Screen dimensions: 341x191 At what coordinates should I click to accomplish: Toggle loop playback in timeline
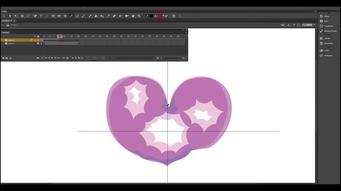click(x=67, y=58)
